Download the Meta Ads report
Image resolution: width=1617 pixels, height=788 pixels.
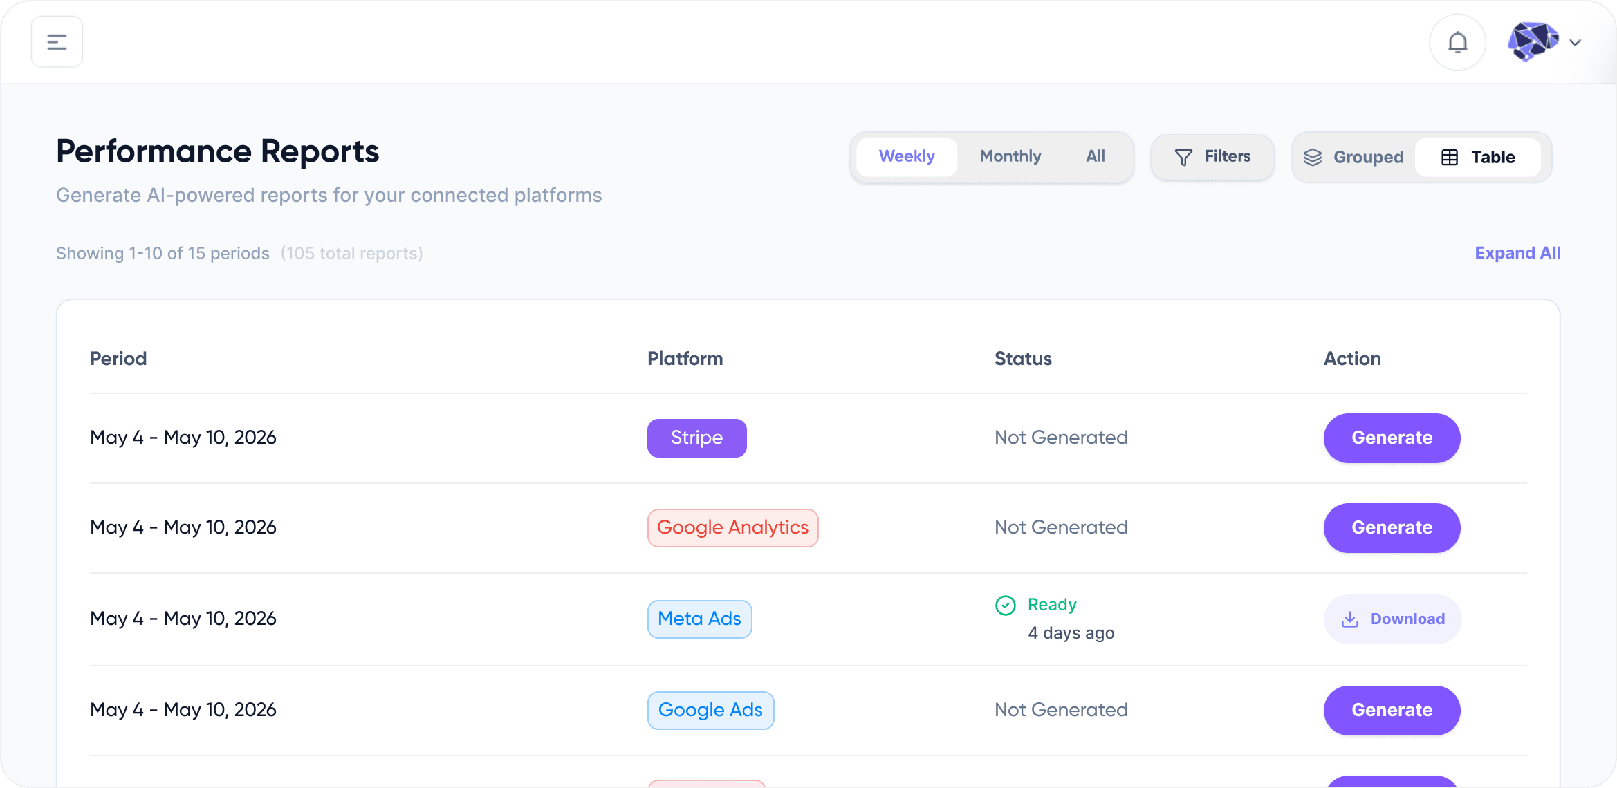tap(1392, 619)
